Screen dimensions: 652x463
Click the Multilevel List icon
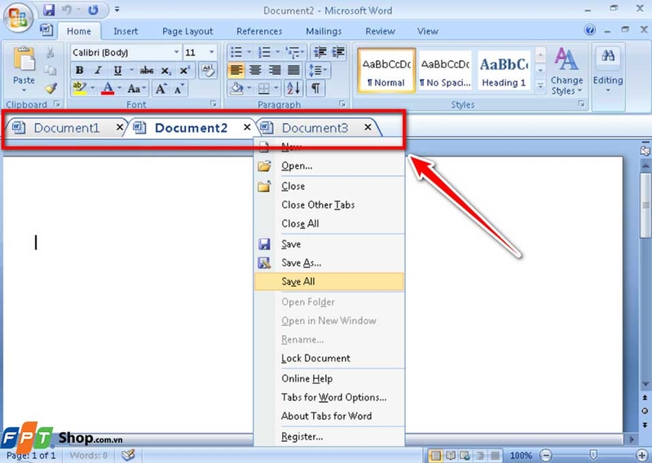[x=293, y=52]
